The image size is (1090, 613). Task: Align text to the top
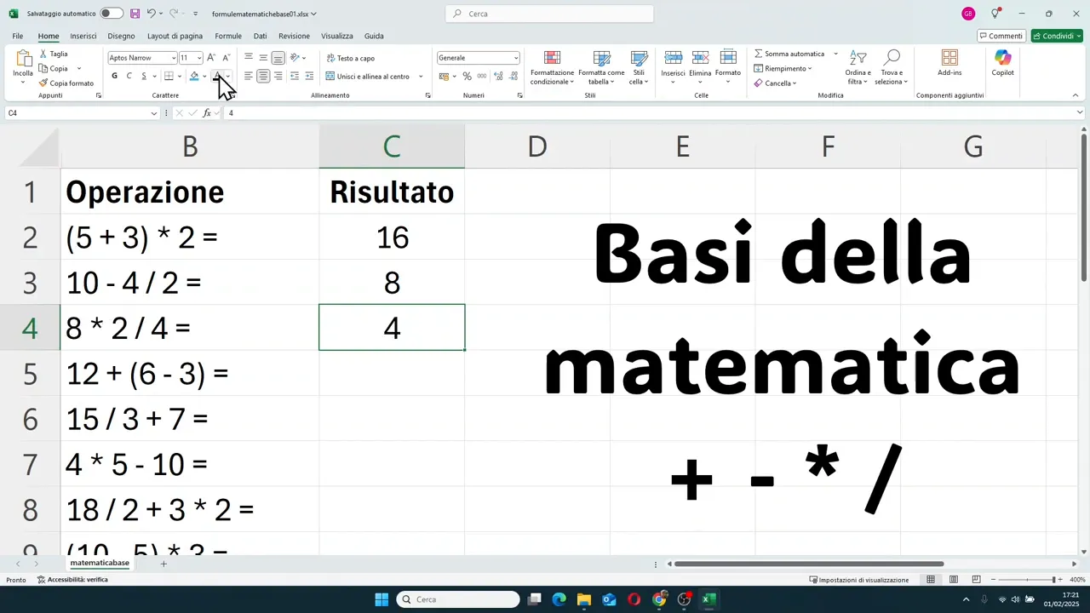click(x=249, y=58)
